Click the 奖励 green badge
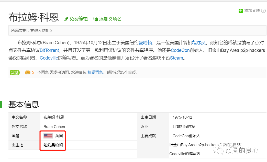 point(15,73)
